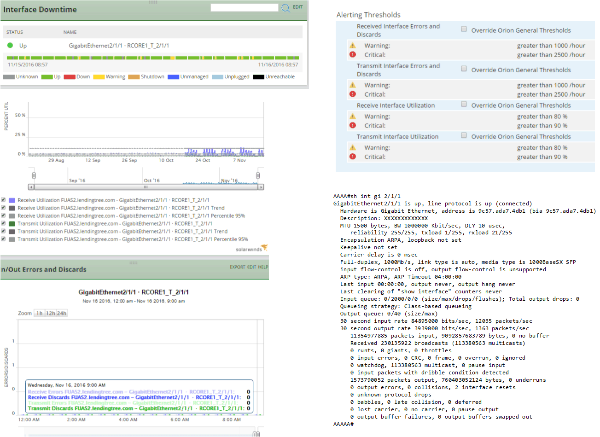Click warning icon under Receive Interface Utilization
600x437 pixels.
(x=353, y=116)
